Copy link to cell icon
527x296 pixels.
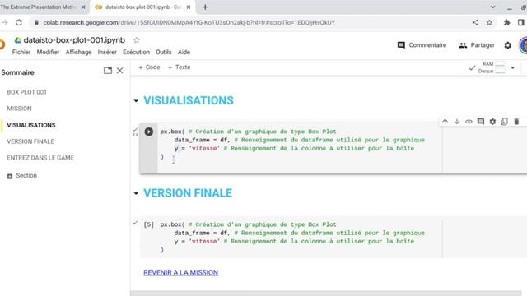(469, 122)
